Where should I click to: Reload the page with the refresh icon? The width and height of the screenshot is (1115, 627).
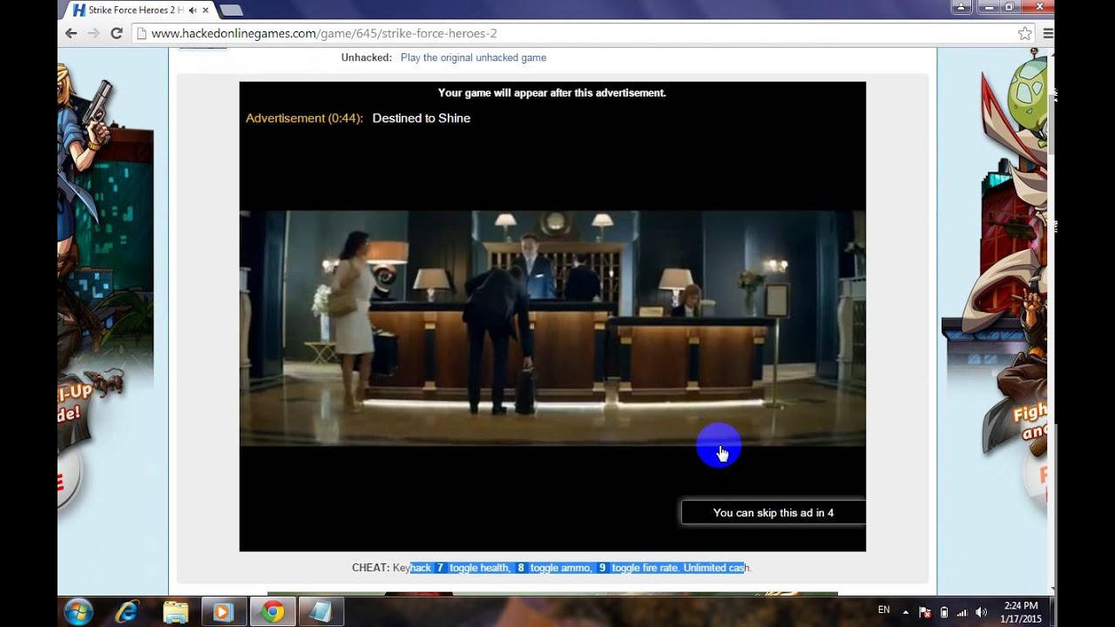[x=116, y=33]
